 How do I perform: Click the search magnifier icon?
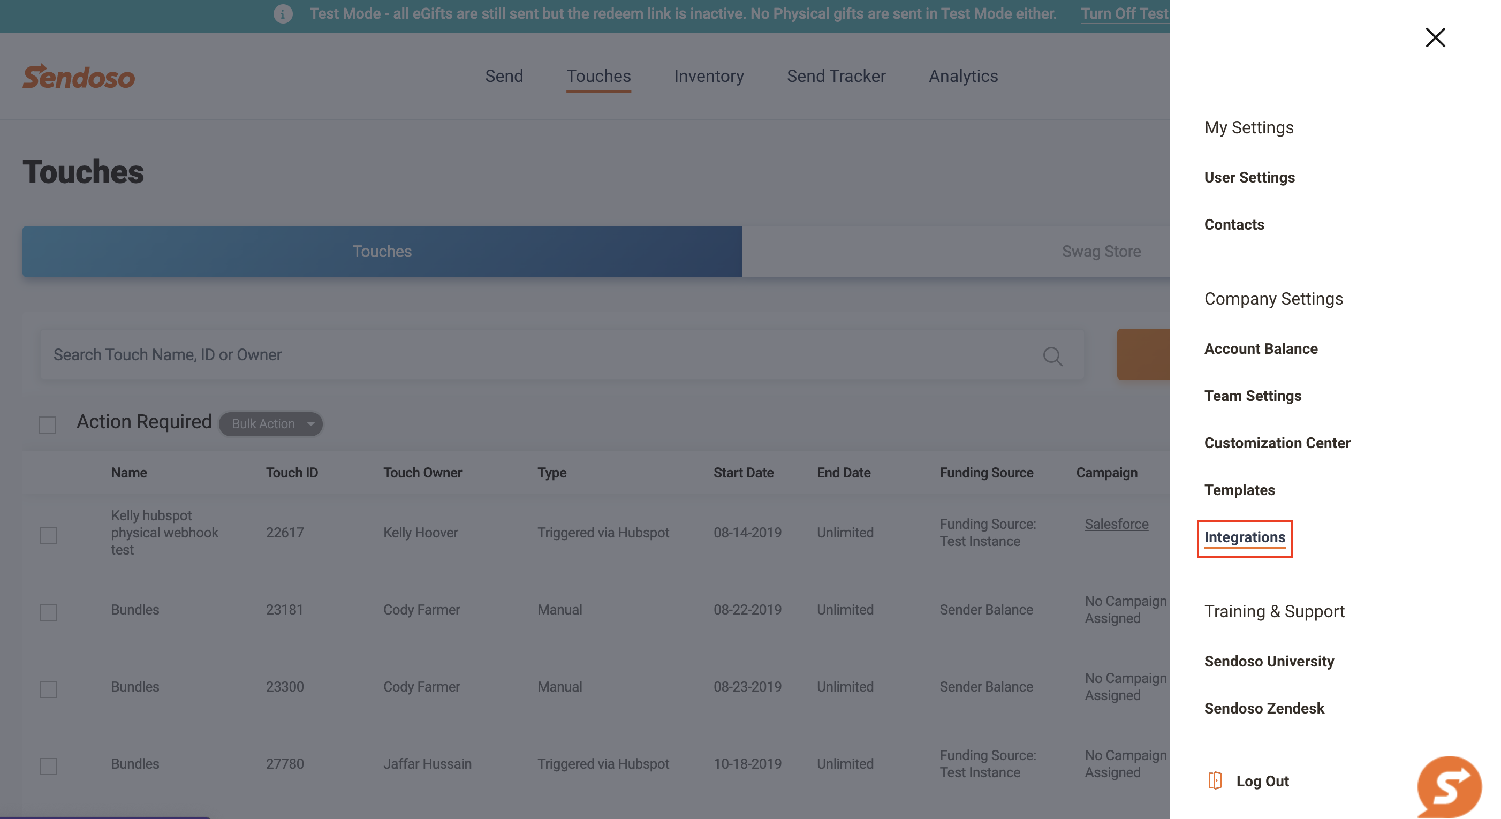coord(1052,356)
